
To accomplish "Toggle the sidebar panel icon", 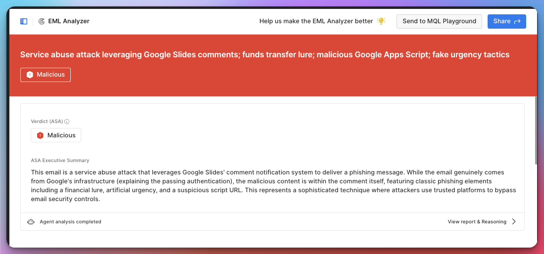I will [x=24, y=21].
